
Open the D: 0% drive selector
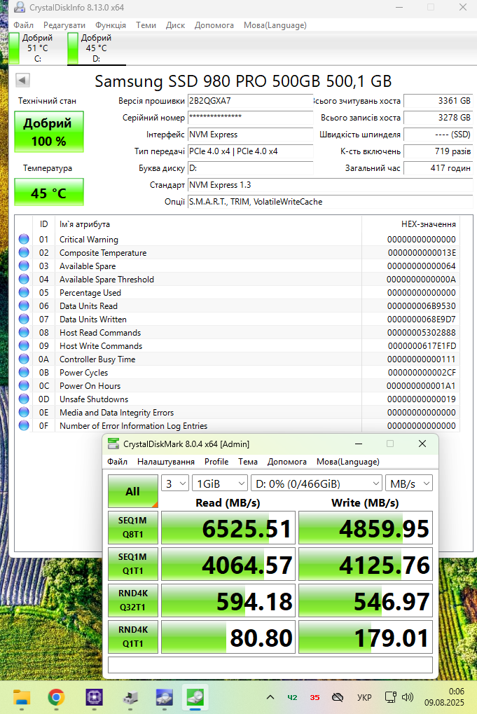[317, 483]
